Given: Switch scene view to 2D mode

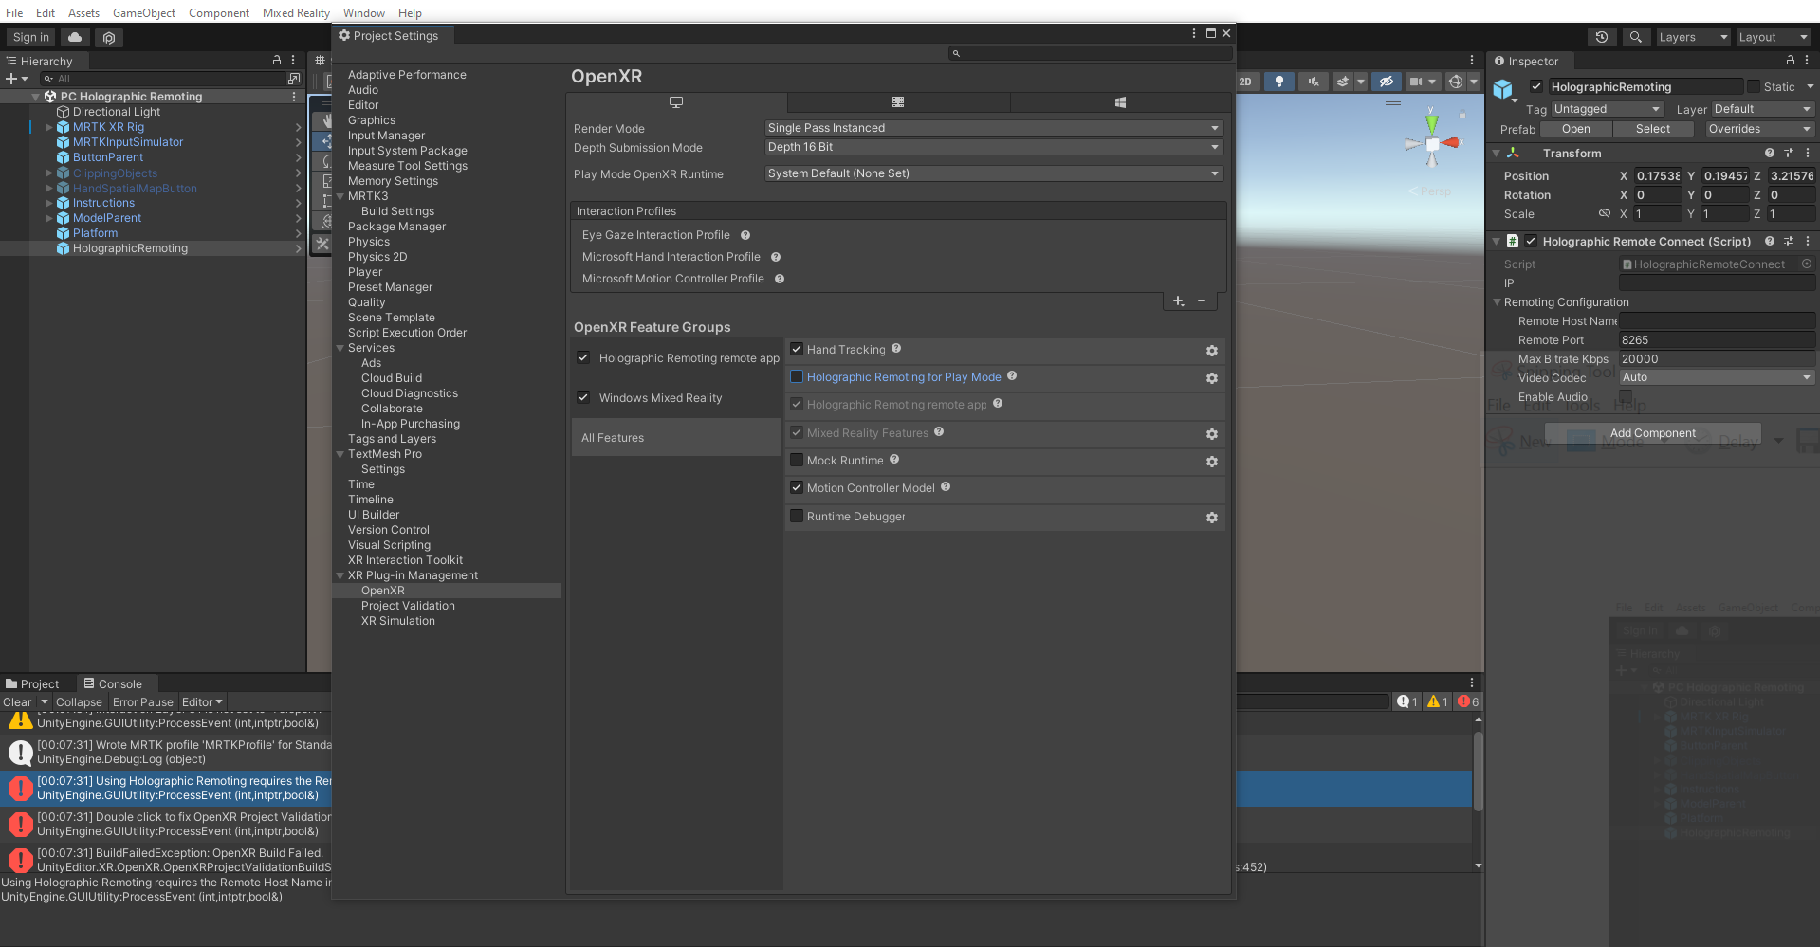Looking at the screenshot, I should 1245,82.
